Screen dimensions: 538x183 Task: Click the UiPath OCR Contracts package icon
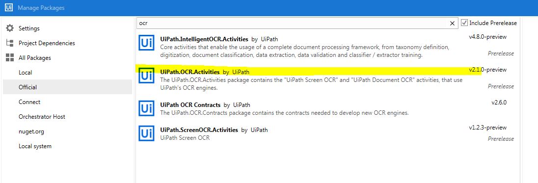click(146, 108)
